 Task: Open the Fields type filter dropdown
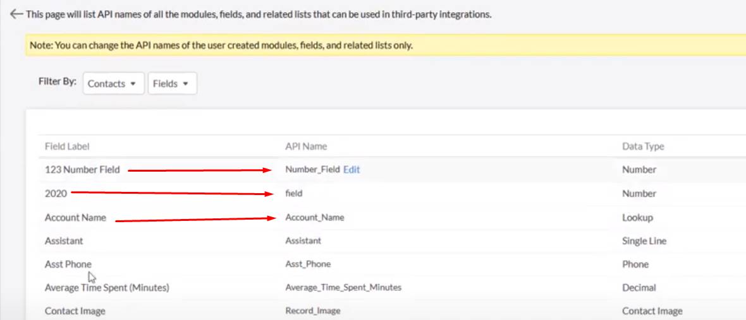click(172, 83)
